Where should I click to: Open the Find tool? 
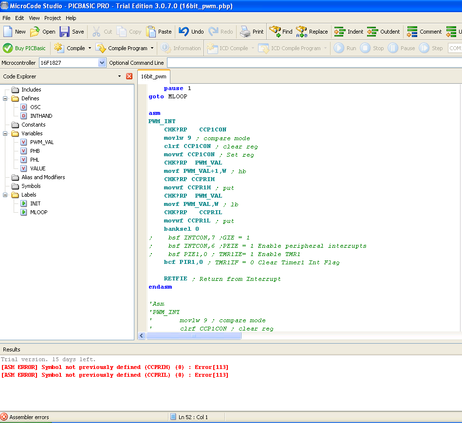tap(275, 32)
